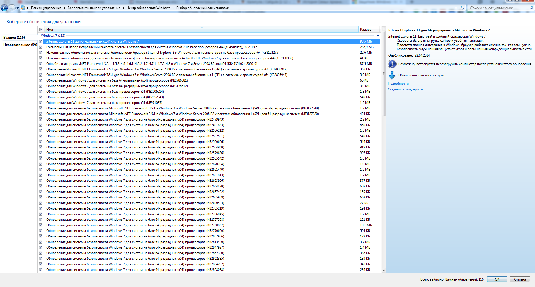This screenshot has width=535, height=287.
Task: Select the KB2621440 security update row
Action: point(209,170)
